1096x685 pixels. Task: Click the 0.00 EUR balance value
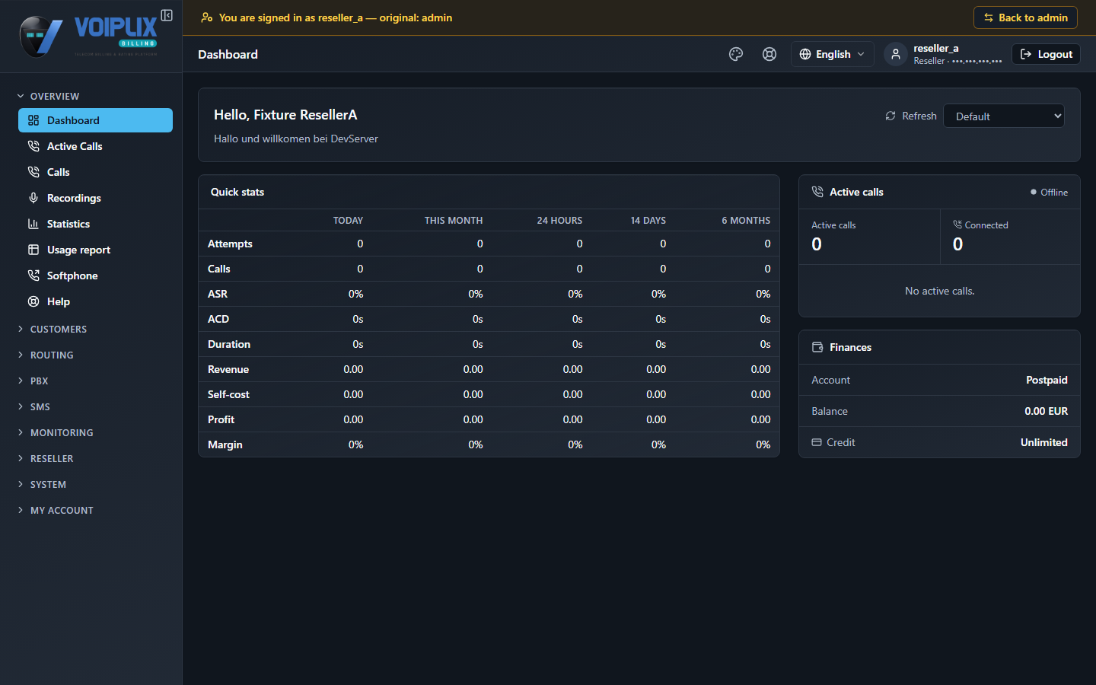[1046, 411]
